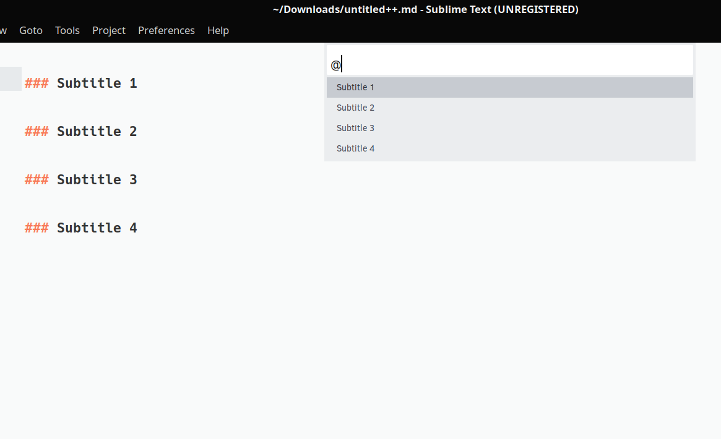Open the Tools menu
This screenshot has width=721, height=439.
click(x=67, y=30)
